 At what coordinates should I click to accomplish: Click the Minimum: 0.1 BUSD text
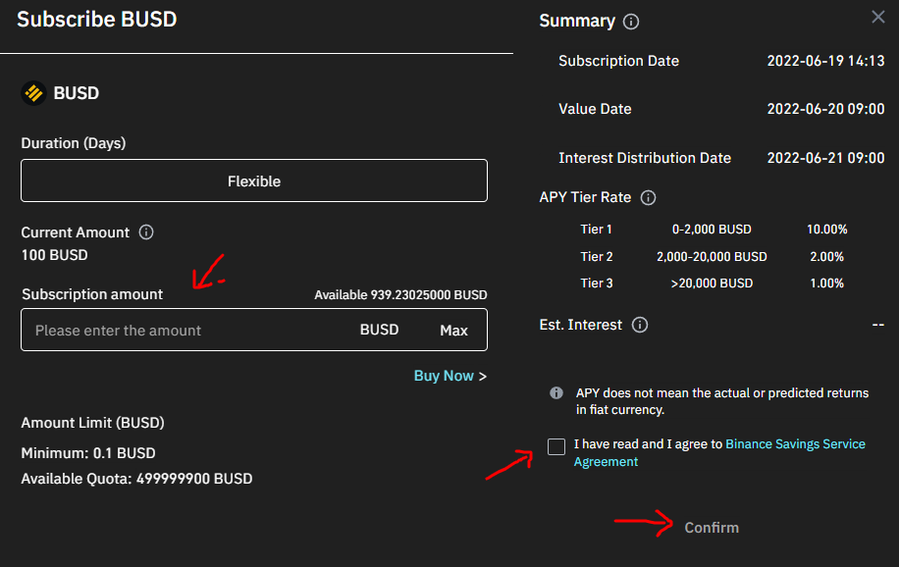(x=88, y=453)
